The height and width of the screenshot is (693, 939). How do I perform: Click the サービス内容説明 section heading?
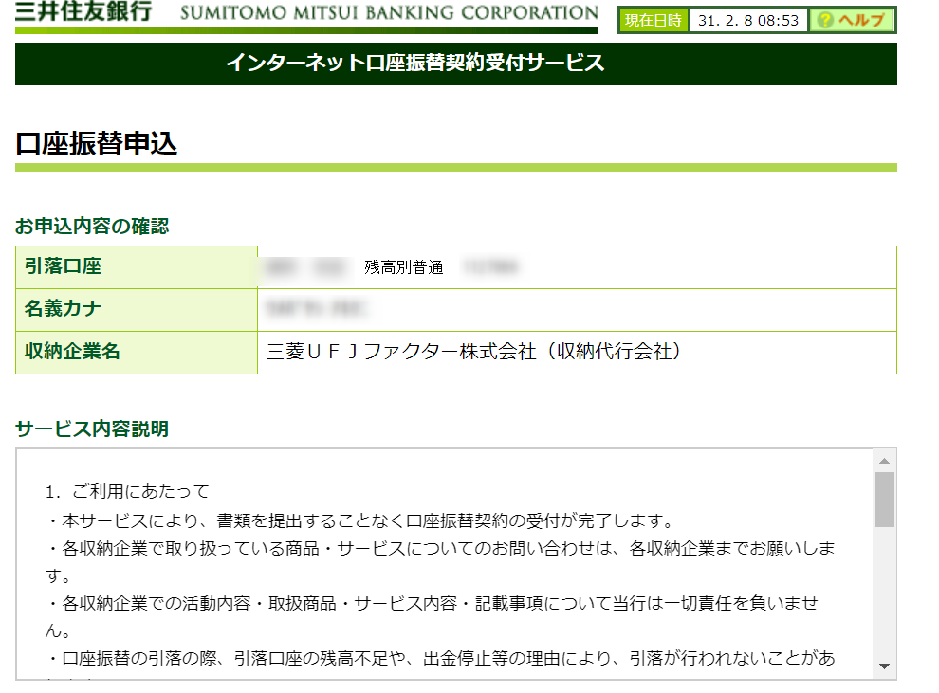(x=92, y=429)
